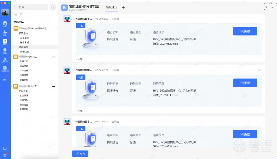Viewport: 277px width, 159px height.
Task: Open the user profile avatar
Action: point(5,12)
